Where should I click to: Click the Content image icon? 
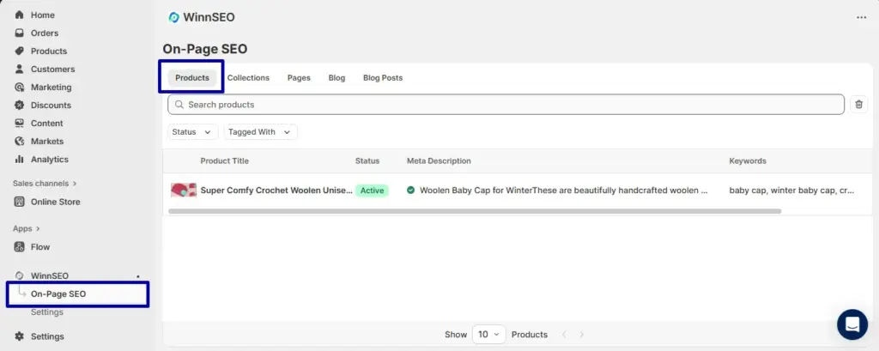point(19,123)
